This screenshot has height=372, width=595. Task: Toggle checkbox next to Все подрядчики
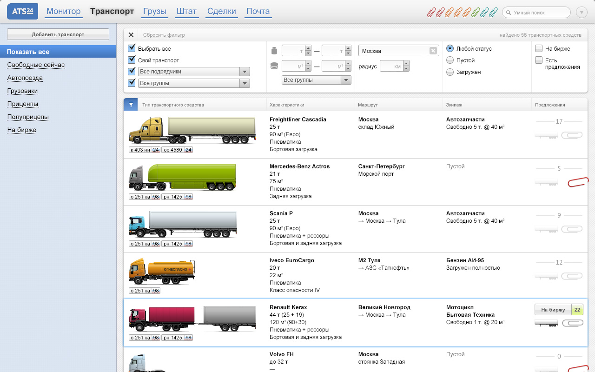coord(132,71)
